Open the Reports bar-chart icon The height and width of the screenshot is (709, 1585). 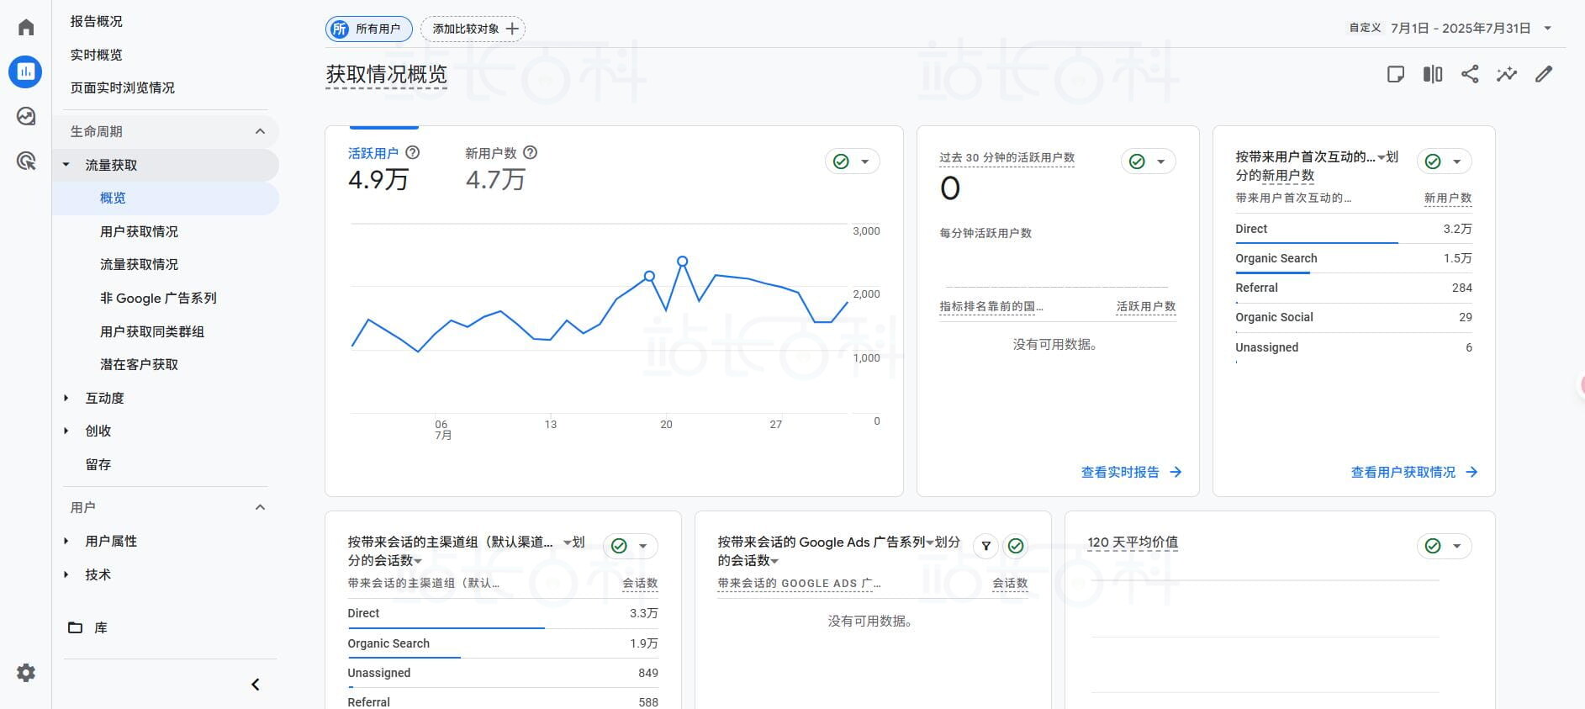[x=25, y=72]
